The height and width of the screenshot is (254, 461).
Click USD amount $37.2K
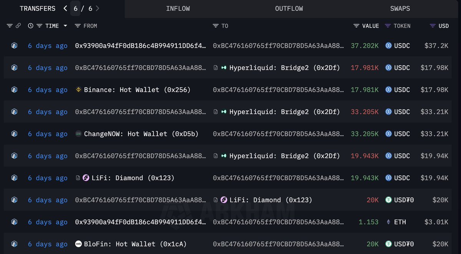(x=436, y=46)
